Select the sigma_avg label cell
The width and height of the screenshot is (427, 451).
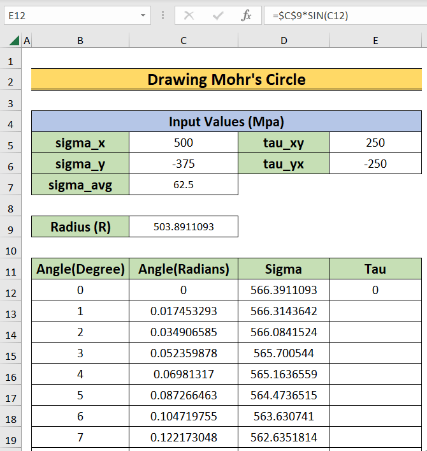80,184
